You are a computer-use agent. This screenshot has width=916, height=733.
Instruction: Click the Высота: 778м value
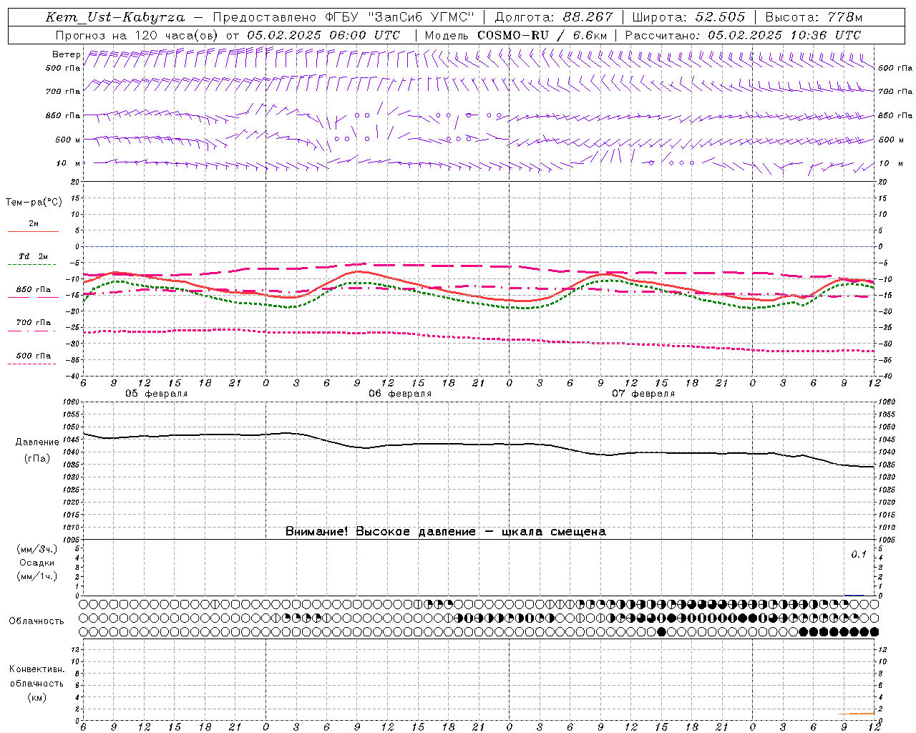pos(814,17)
